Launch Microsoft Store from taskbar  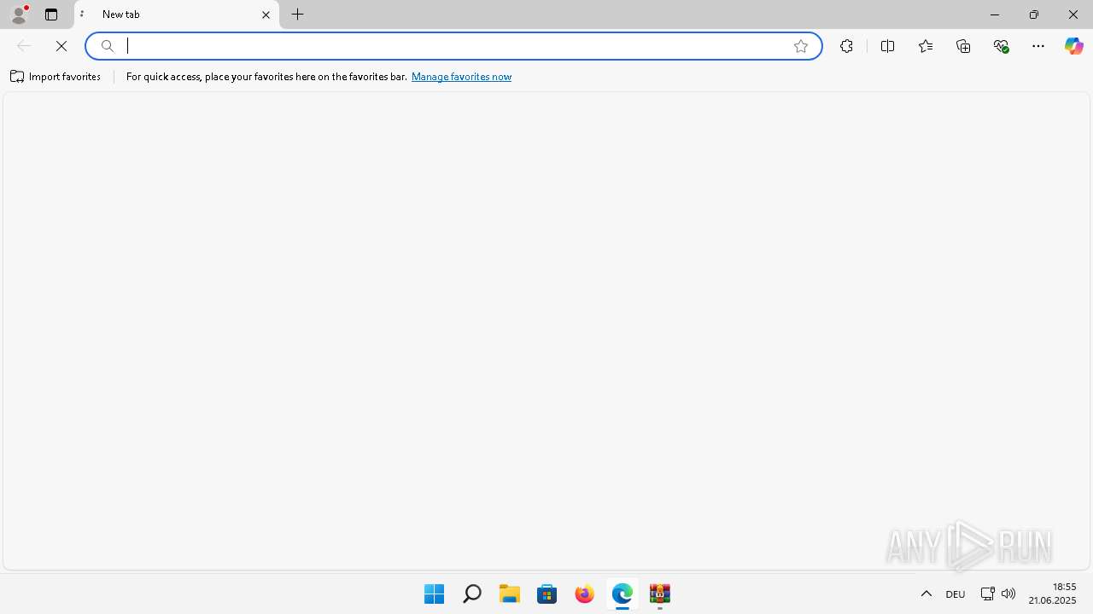(547, 594)
